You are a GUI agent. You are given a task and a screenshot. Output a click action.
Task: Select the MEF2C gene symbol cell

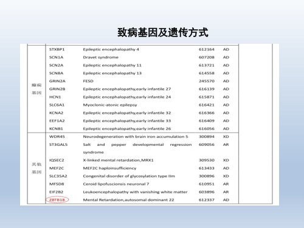click(x=57, y=168)
